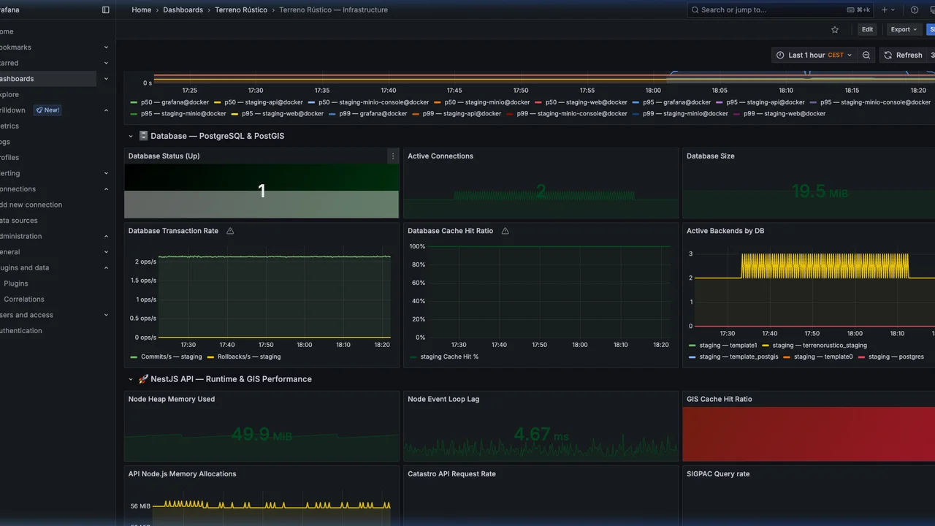
Task: Click the Database Size panel title
Action: pyautogui.click(x=711, y=156)
